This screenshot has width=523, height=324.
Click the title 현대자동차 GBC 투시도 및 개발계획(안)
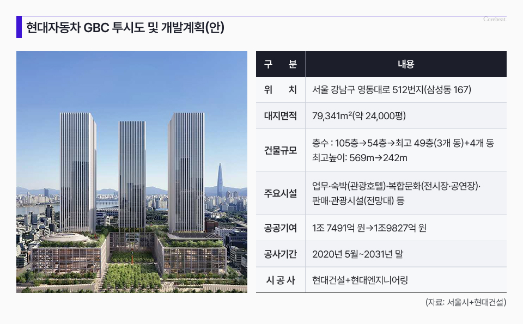coord(125,28)
